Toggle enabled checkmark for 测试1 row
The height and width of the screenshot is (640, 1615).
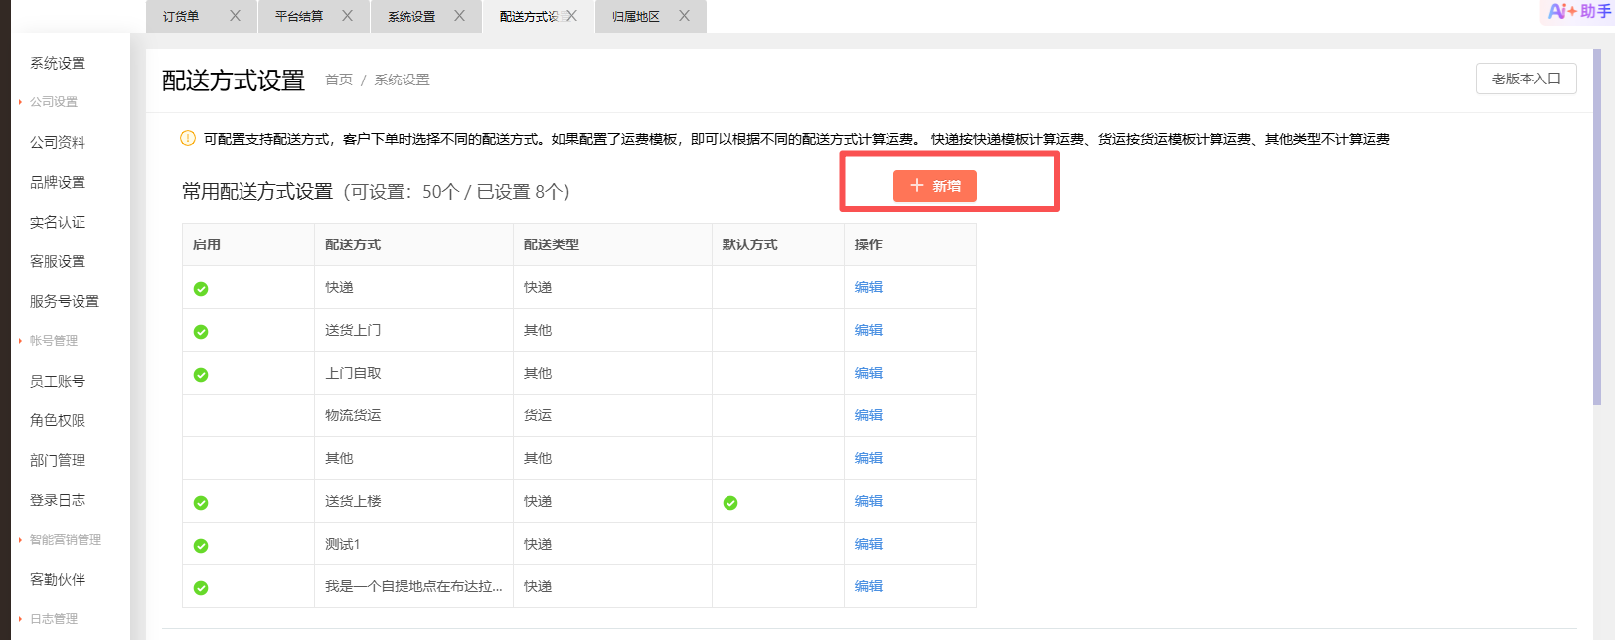(x=201, y=546)
